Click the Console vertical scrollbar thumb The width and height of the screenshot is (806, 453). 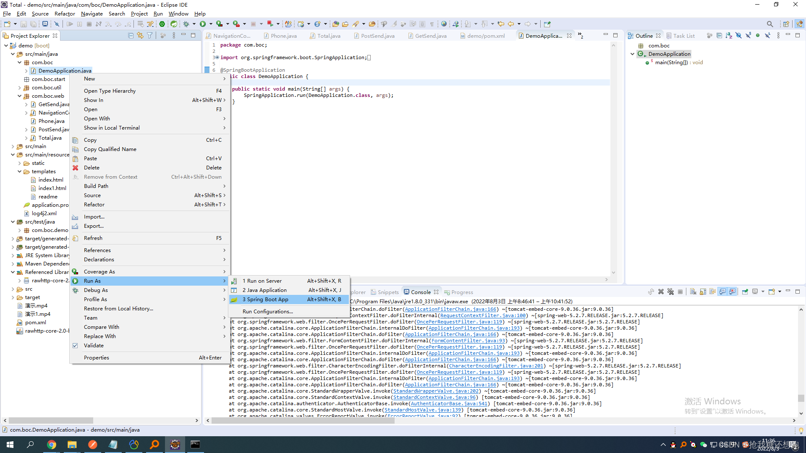click(x=801, y=398)
